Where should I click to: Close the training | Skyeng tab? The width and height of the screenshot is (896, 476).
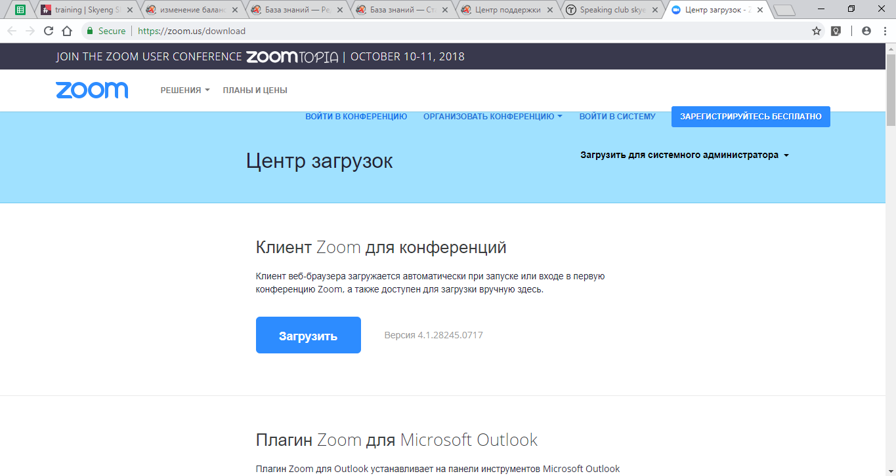pyautogui.click(x=130, y=10)
